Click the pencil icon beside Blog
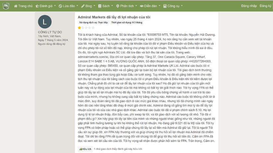 [83, 6]
